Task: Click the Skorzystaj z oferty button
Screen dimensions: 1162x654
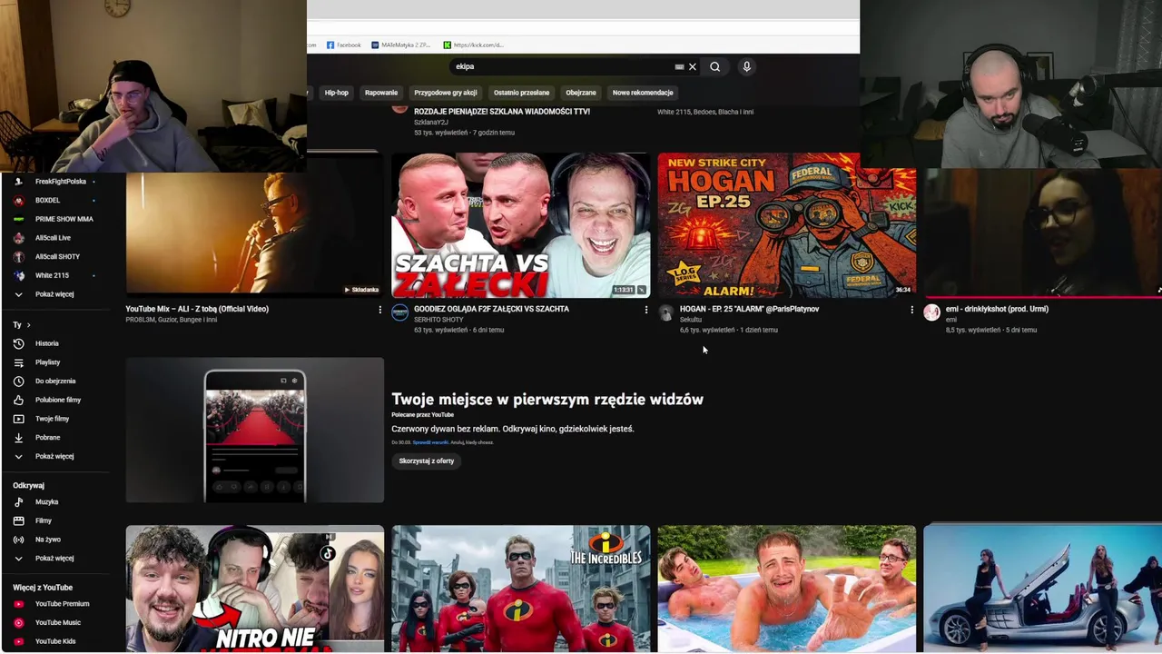Action: click(427, 461)
